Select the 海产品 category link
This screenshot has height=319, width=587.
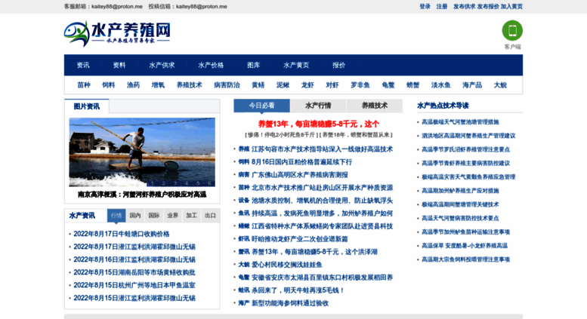click(x=472, y=85)
